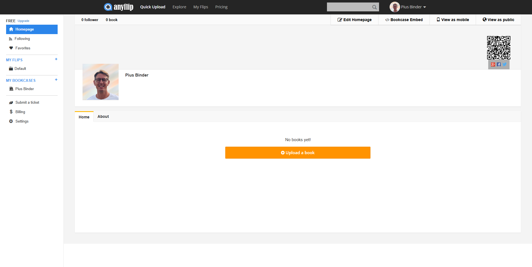This screenshot has height=267, width=532.
Task: Add new flip folder plus icon
Action: tap(56, 59)
